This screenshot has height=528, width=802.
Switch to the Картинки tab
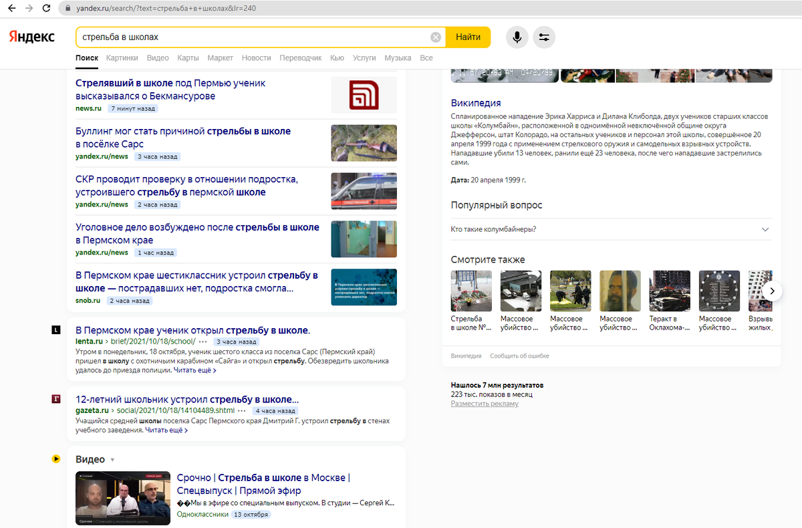[122, 58]
